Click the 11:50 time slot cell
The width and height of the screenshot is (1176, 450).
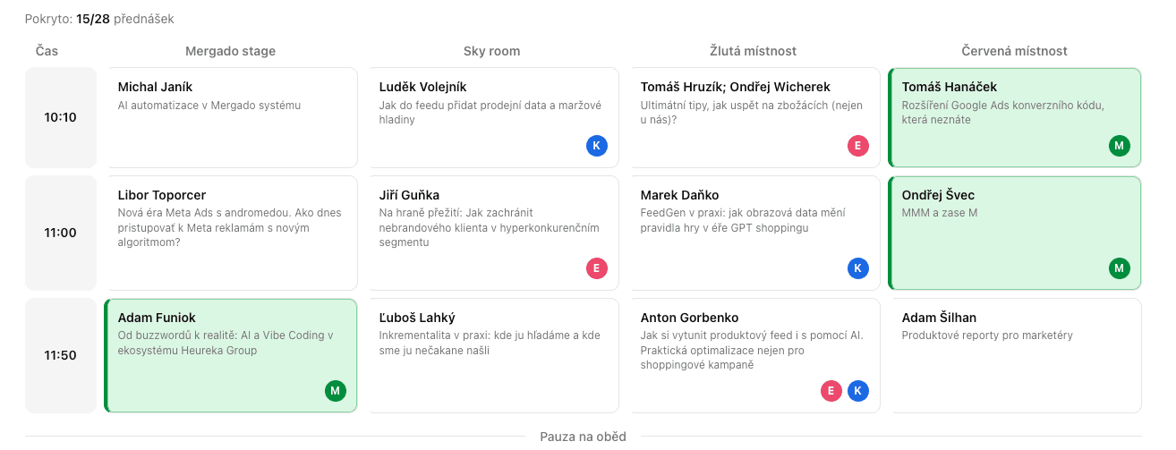[x=61, y=355]
